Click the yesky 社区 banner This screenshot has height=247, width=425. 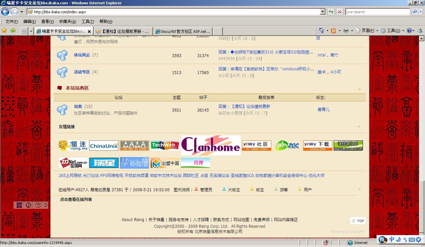coord(257,145)
